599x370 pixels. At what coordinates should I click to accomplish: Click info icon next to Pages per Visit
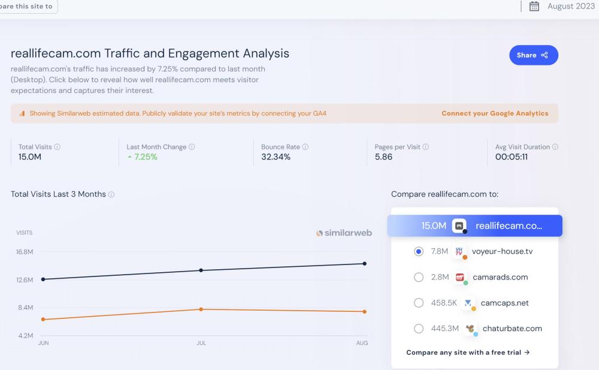(x=426, y=147)
